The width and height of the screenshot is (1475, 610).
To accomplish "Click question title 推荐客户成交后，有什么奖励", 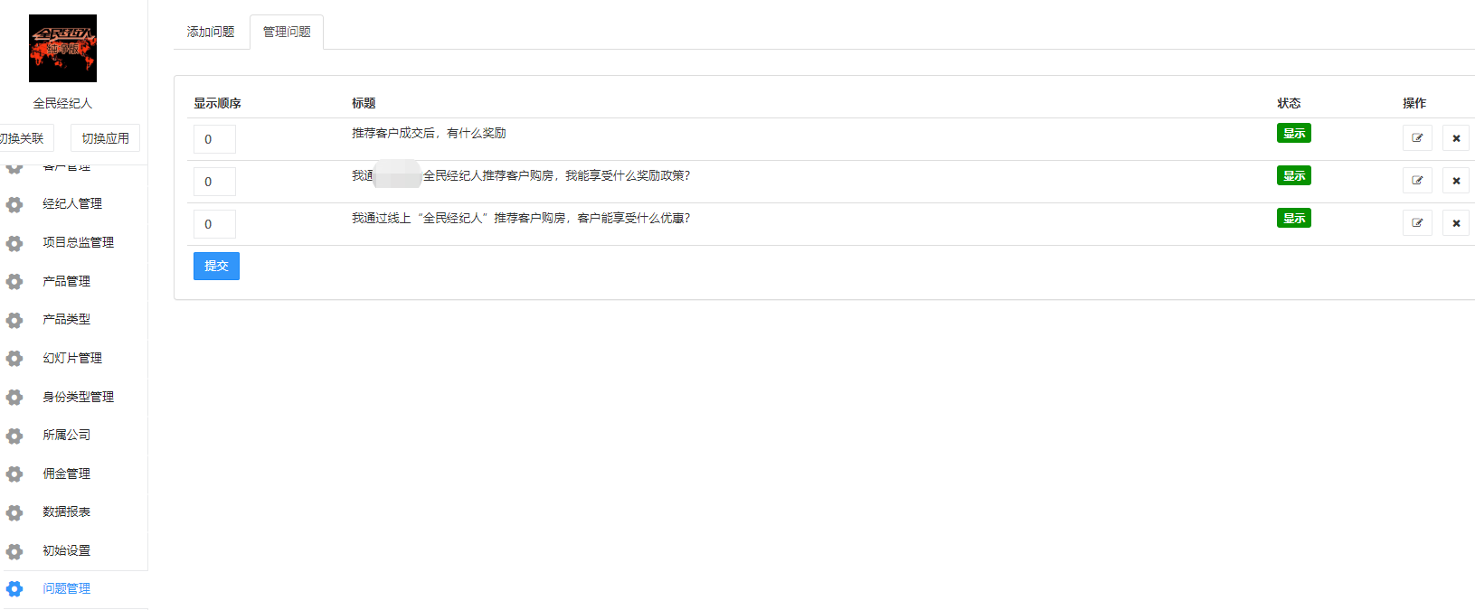I will (x=429, y=133).
